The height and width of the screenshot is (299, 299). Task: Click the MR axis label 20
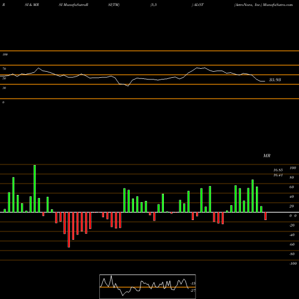pos(292,206)
